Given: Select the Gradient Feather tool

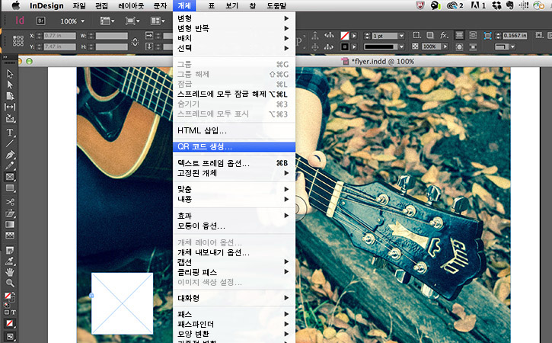Looking at the screenshot, I should tap(10, 235).
